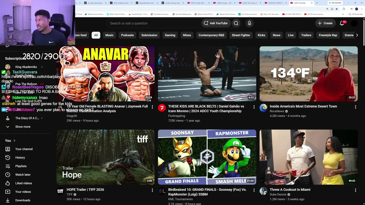The image size is (365, 205).
Task: Switch to the KAI CENAT browser tab
Action: pos(276,3)
